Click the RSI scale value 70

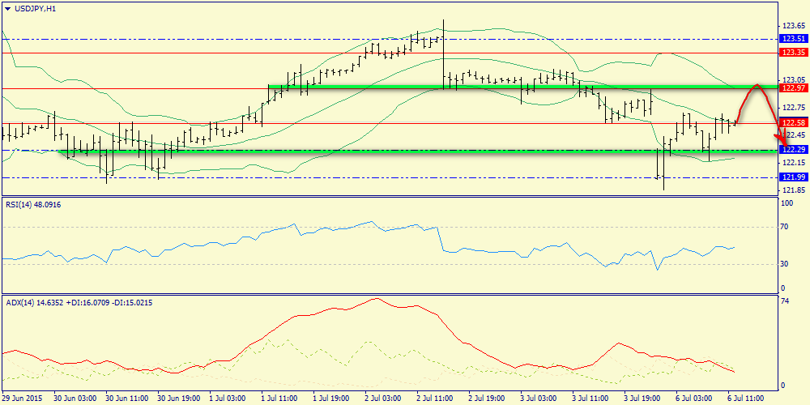pos(786,227)
